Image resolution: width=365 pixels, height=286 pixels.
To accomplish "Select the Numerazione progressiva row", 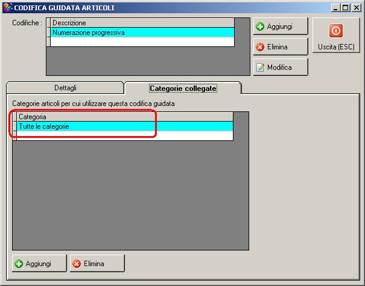I will coord(142,33).
